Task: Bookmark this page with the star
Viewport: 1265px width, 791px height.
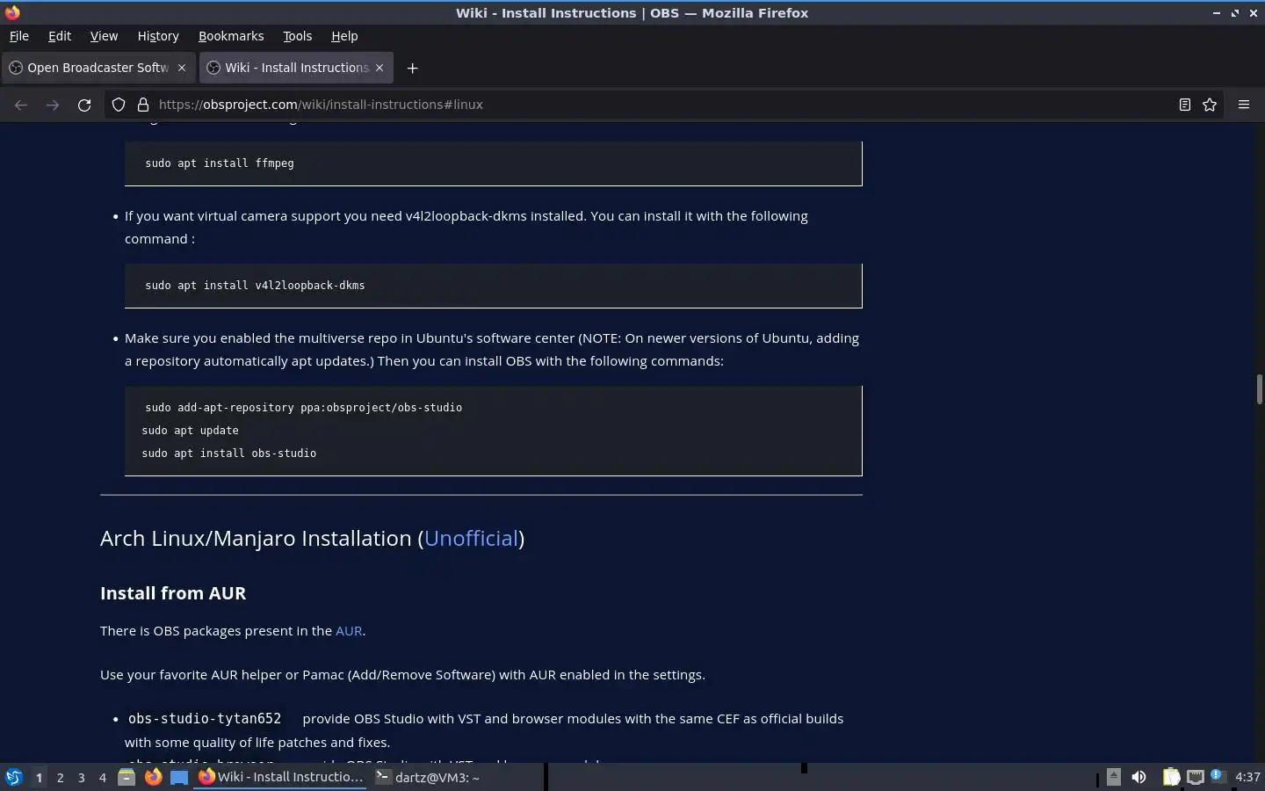Action: click(x=1210, y=105)
